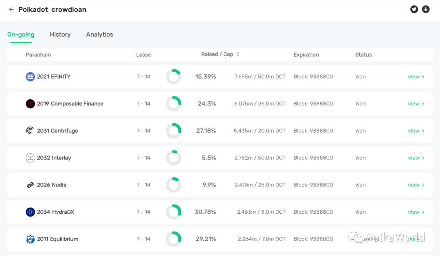Viewport: 440px width, 256px height.
Task: Click the HydraDX logo icon
Action: (x=30, y=212)
